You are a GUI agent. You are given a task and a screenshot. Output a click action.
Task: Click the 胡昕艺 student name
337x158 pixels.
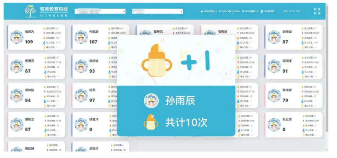click(x=29, y=119)
